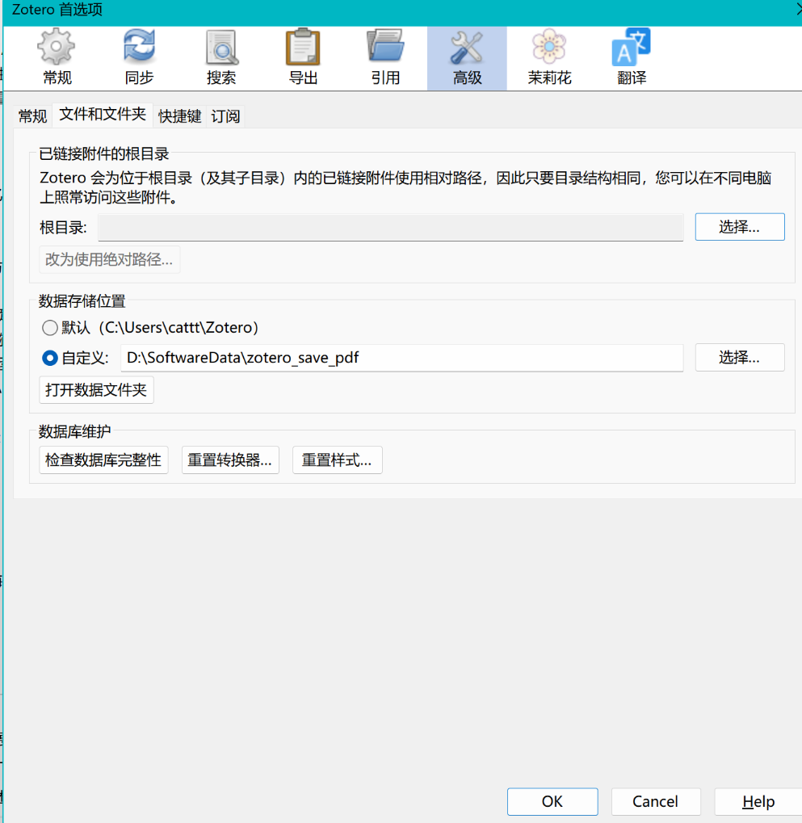The width and height of the screenshot is (802, 823).
Task: Run 检查数据库完整性 integrity check
Action: coord(103,460)
